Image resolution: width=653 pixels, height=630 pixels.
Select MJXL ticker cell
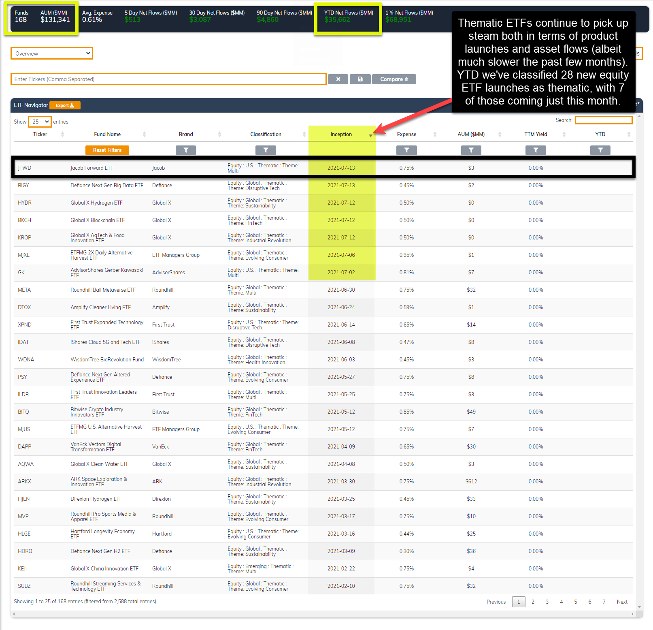(x=23, y=255)
